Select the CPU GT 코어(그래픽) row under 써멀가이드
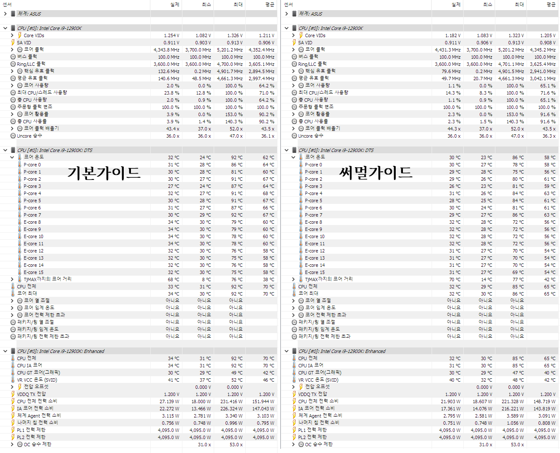Viewport: 560px width, 453px height. [419, 373]
